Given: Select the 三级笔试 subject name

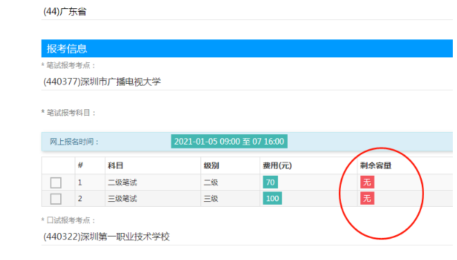Looking at the screenshot, I should click(x=122, y=199).
